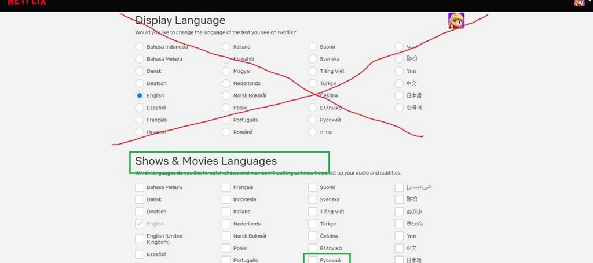Open the profile avatar image
The width and height of the screenshot is (593, 263).
456,21
